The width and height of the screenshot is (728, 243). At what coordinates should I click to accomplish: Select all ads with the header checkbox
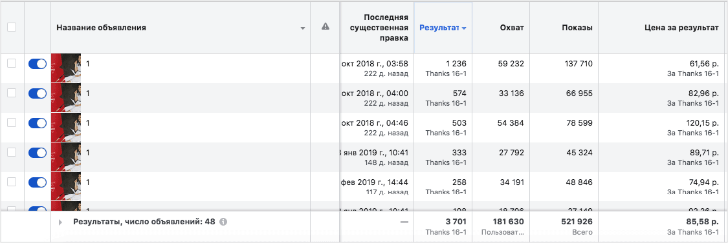(x=12, y=27)
